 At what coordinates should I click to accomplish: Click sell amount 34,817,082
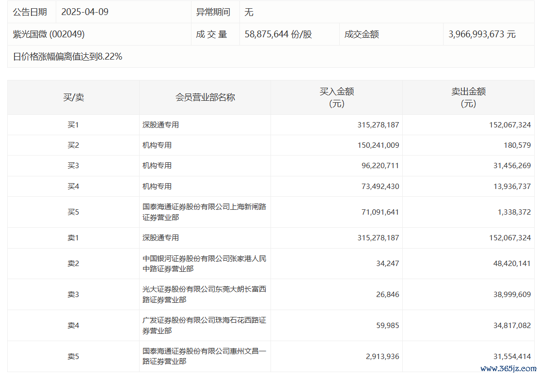click(512, 326)
